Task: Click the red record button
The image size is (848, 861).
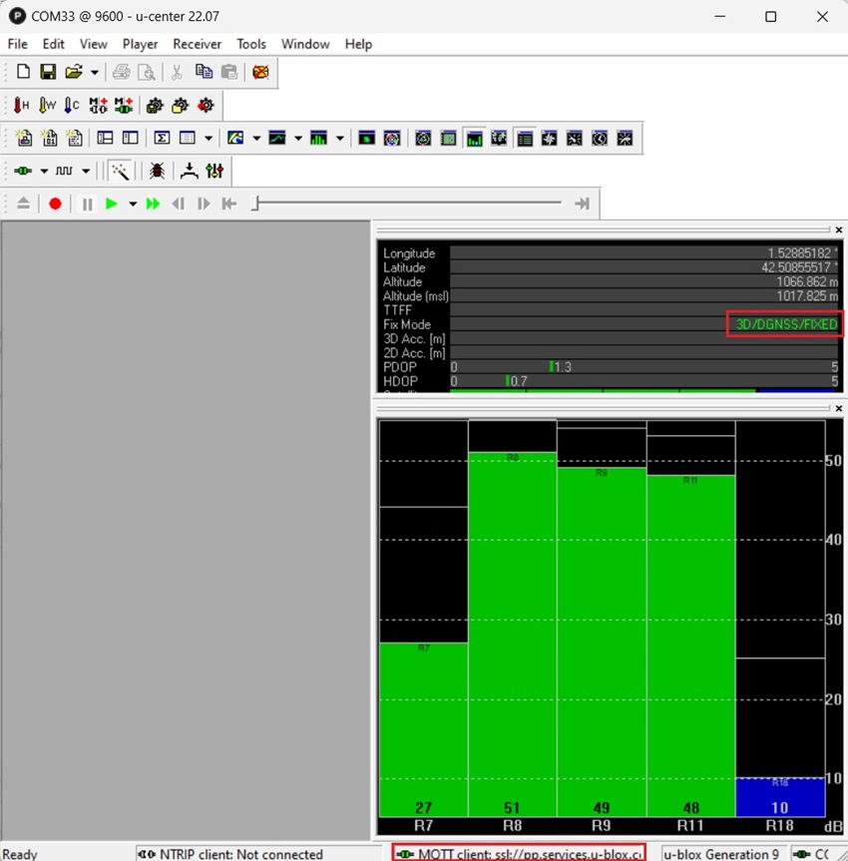Action: pos(55,204)
